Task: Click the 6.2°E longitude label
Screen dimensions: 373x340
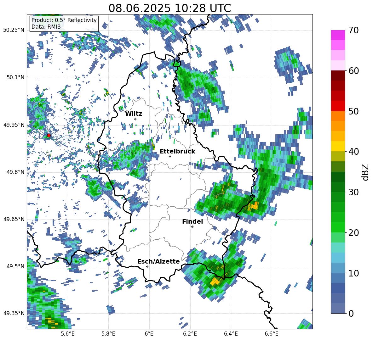Action: (190, 334)
